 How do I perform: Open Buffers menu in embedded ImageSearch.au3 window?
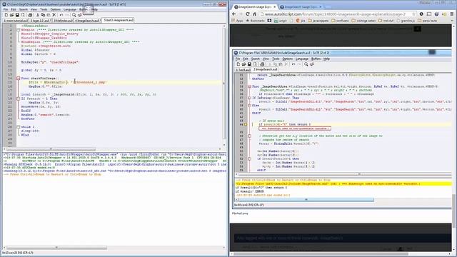[x=316, y=59]
